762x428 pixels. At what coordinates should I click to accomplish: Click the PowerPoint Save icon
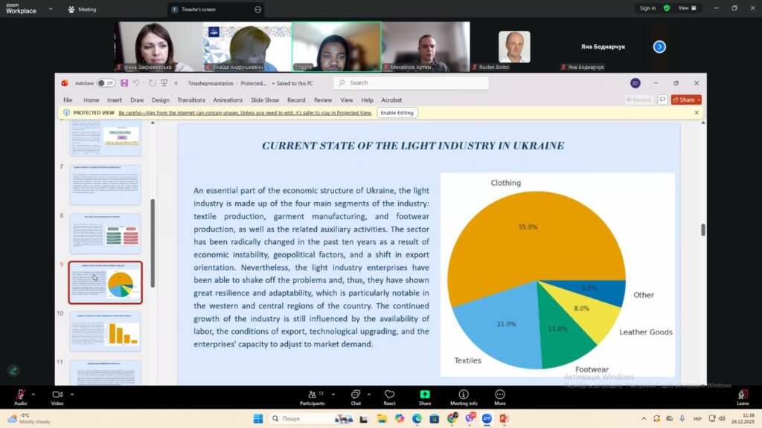124,83
